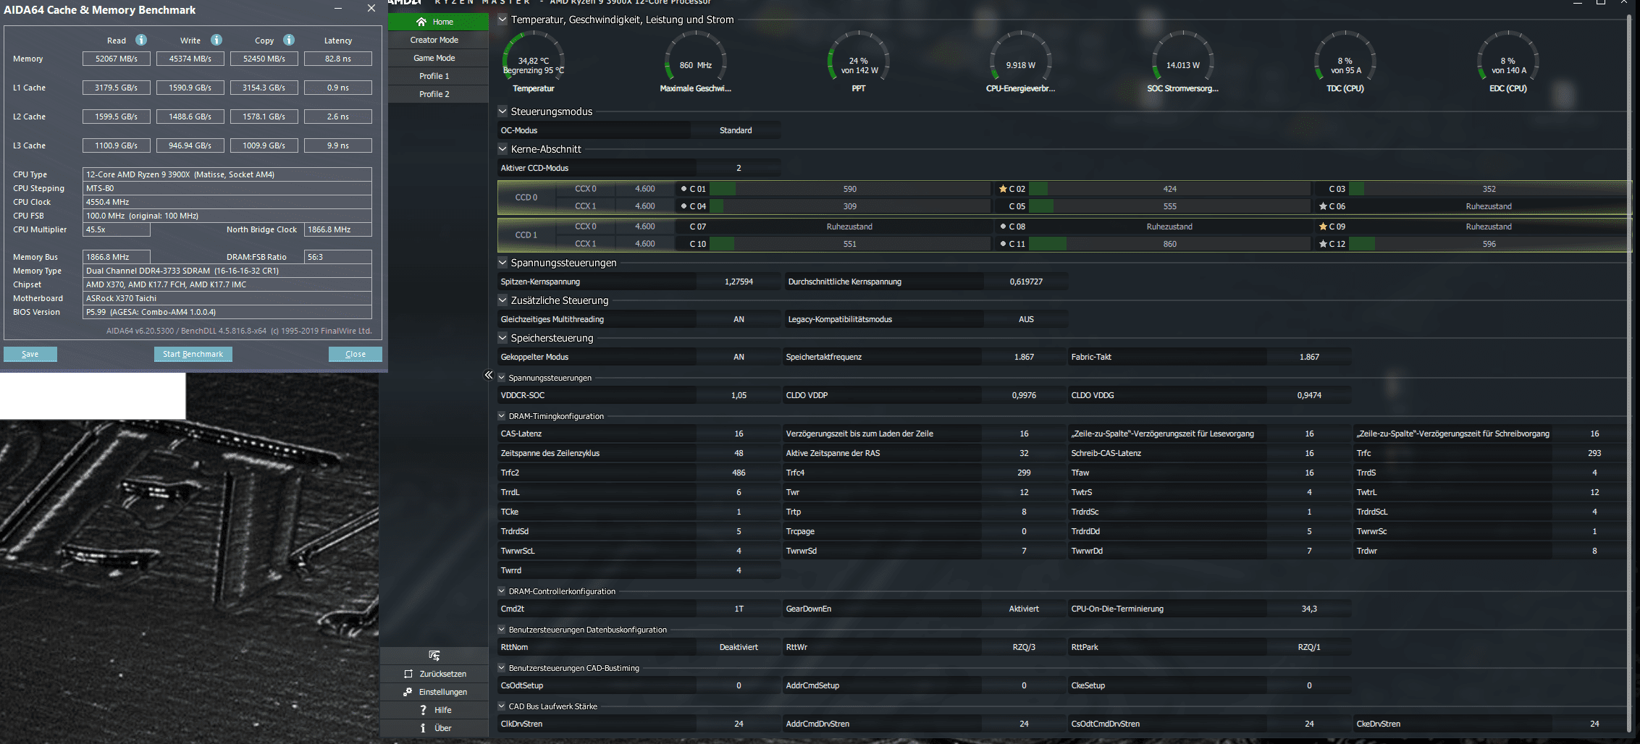Collapse the DRAM-Timingkonfiguration section
This screenshot has height=744, width=1640.
pyautogui.click(x=502, y=416)
